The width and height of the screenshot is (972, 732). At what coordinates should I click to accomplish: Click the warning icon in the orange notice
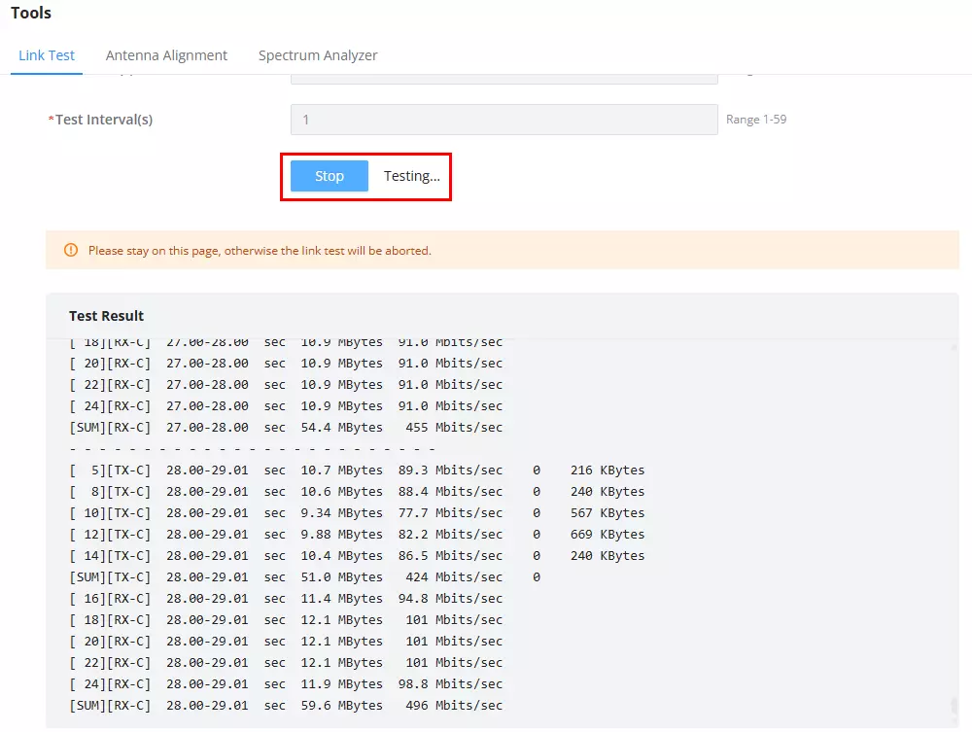click(x=71, y=250)
